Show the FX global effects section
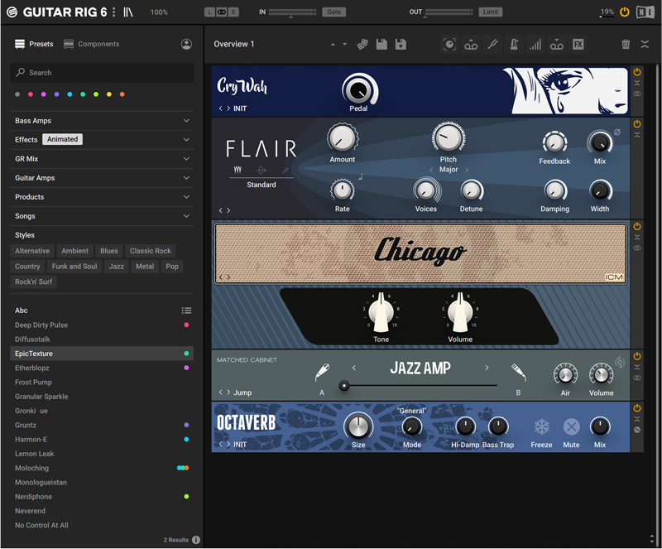Viewport: 662px width, 549px height. [578, 44]
